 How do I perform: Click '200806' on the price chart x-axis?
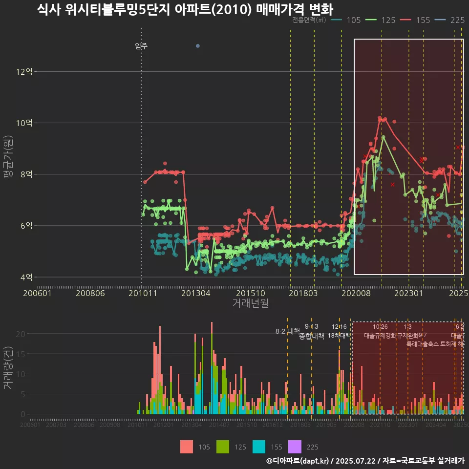(x=90, y=293)
